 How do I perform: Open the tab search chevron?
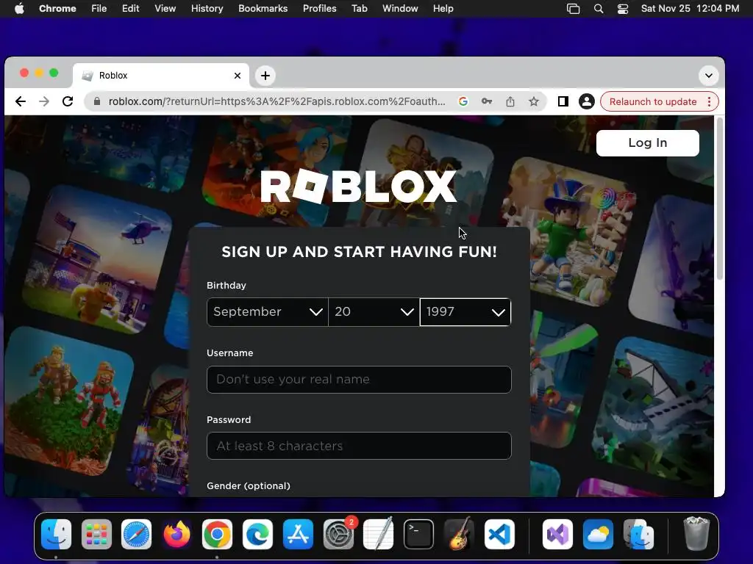click(708, 76)
